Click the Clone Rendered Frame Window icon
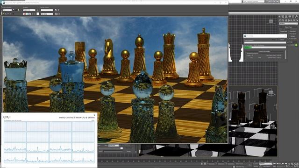The image size is (299, 168). 8,14
